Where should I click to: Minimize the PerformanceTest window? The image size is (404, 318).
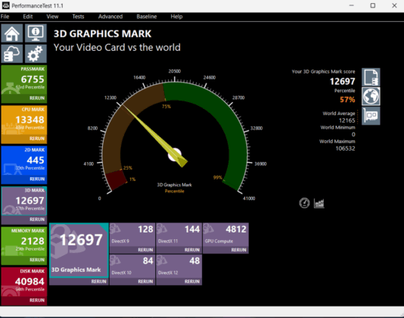tap(352, 5)
